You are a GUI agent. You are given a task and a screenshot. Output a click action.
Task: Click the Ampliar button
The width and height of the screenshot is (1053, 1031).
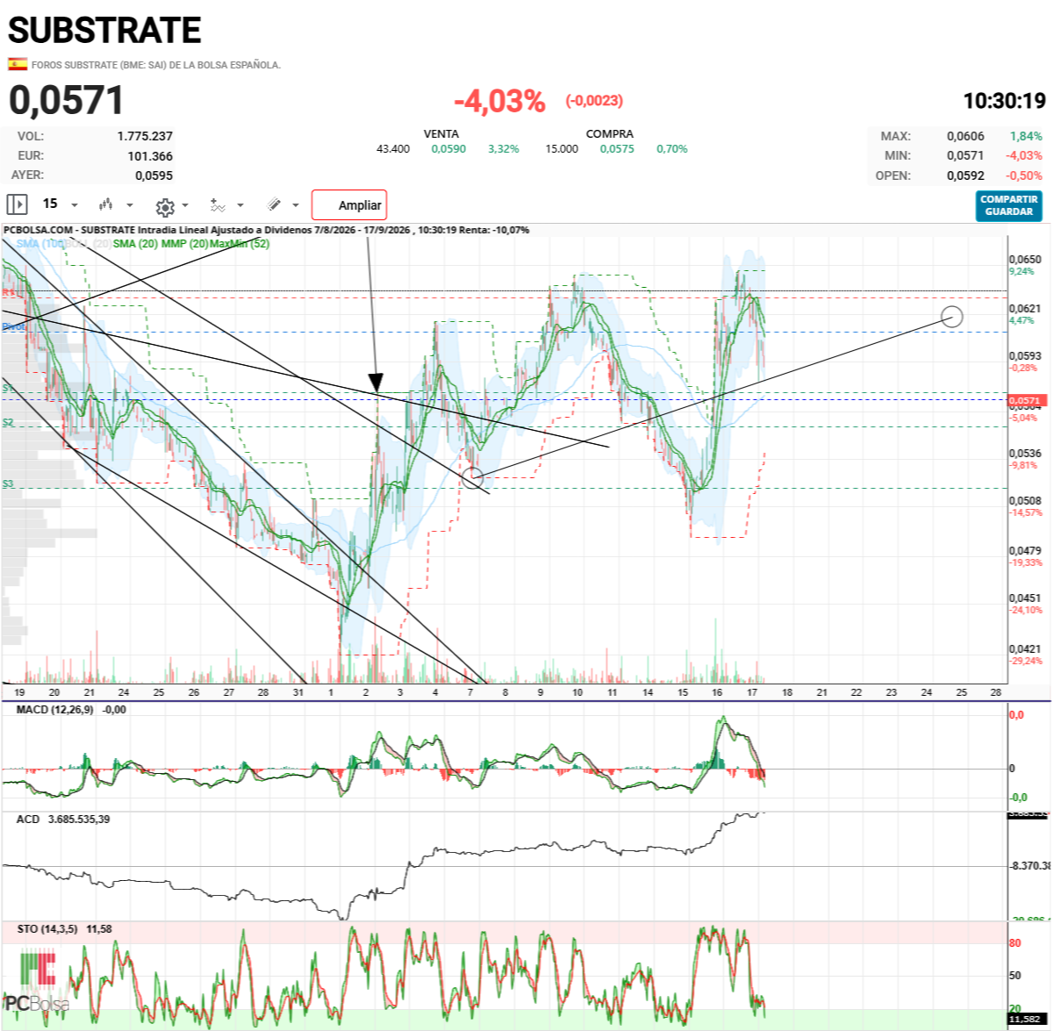click(349, 204)
